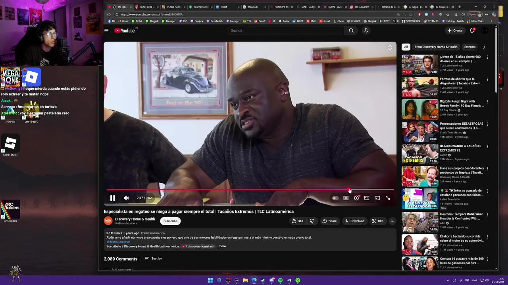508x285 pixels.
Task: Open options for Presentaciones DESASTROSAS video
Action: pyautogui.click(x=488, y=124)
